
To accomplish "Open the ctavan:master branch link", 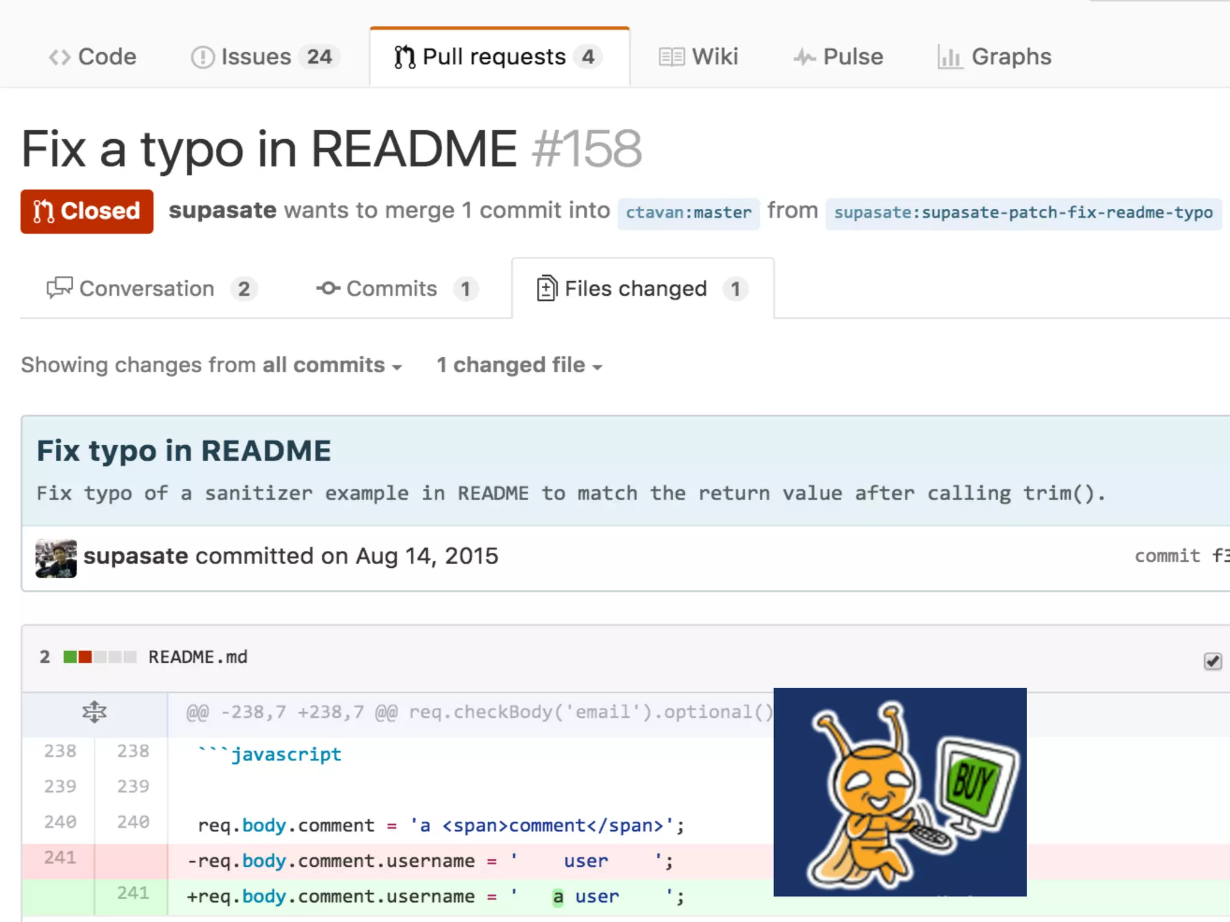I will (x=688, y=212).
